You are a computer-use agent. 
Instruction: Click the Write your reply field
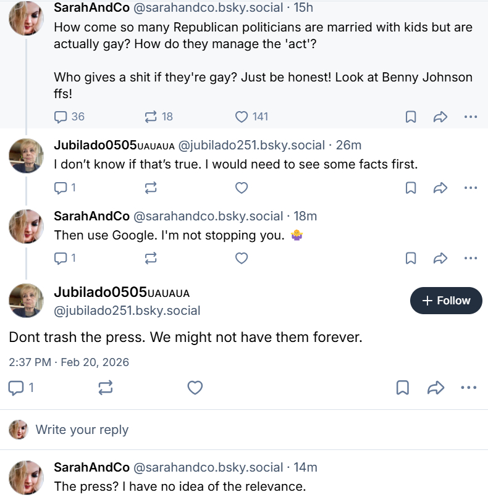click(x=82, y=430)
